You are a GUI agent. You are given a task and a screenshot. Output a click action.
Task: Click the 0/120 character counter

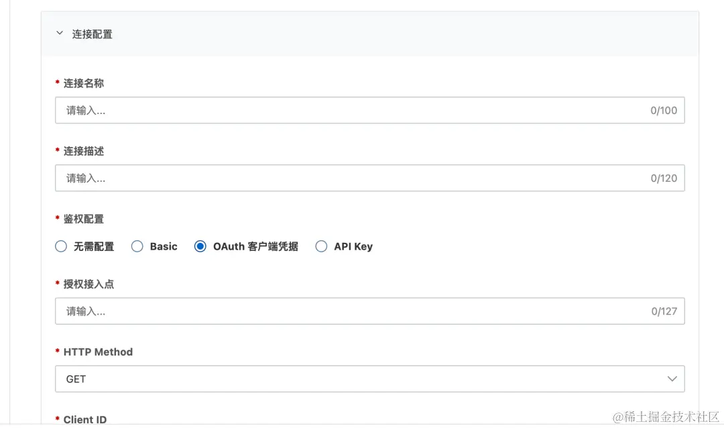point(664,178)
